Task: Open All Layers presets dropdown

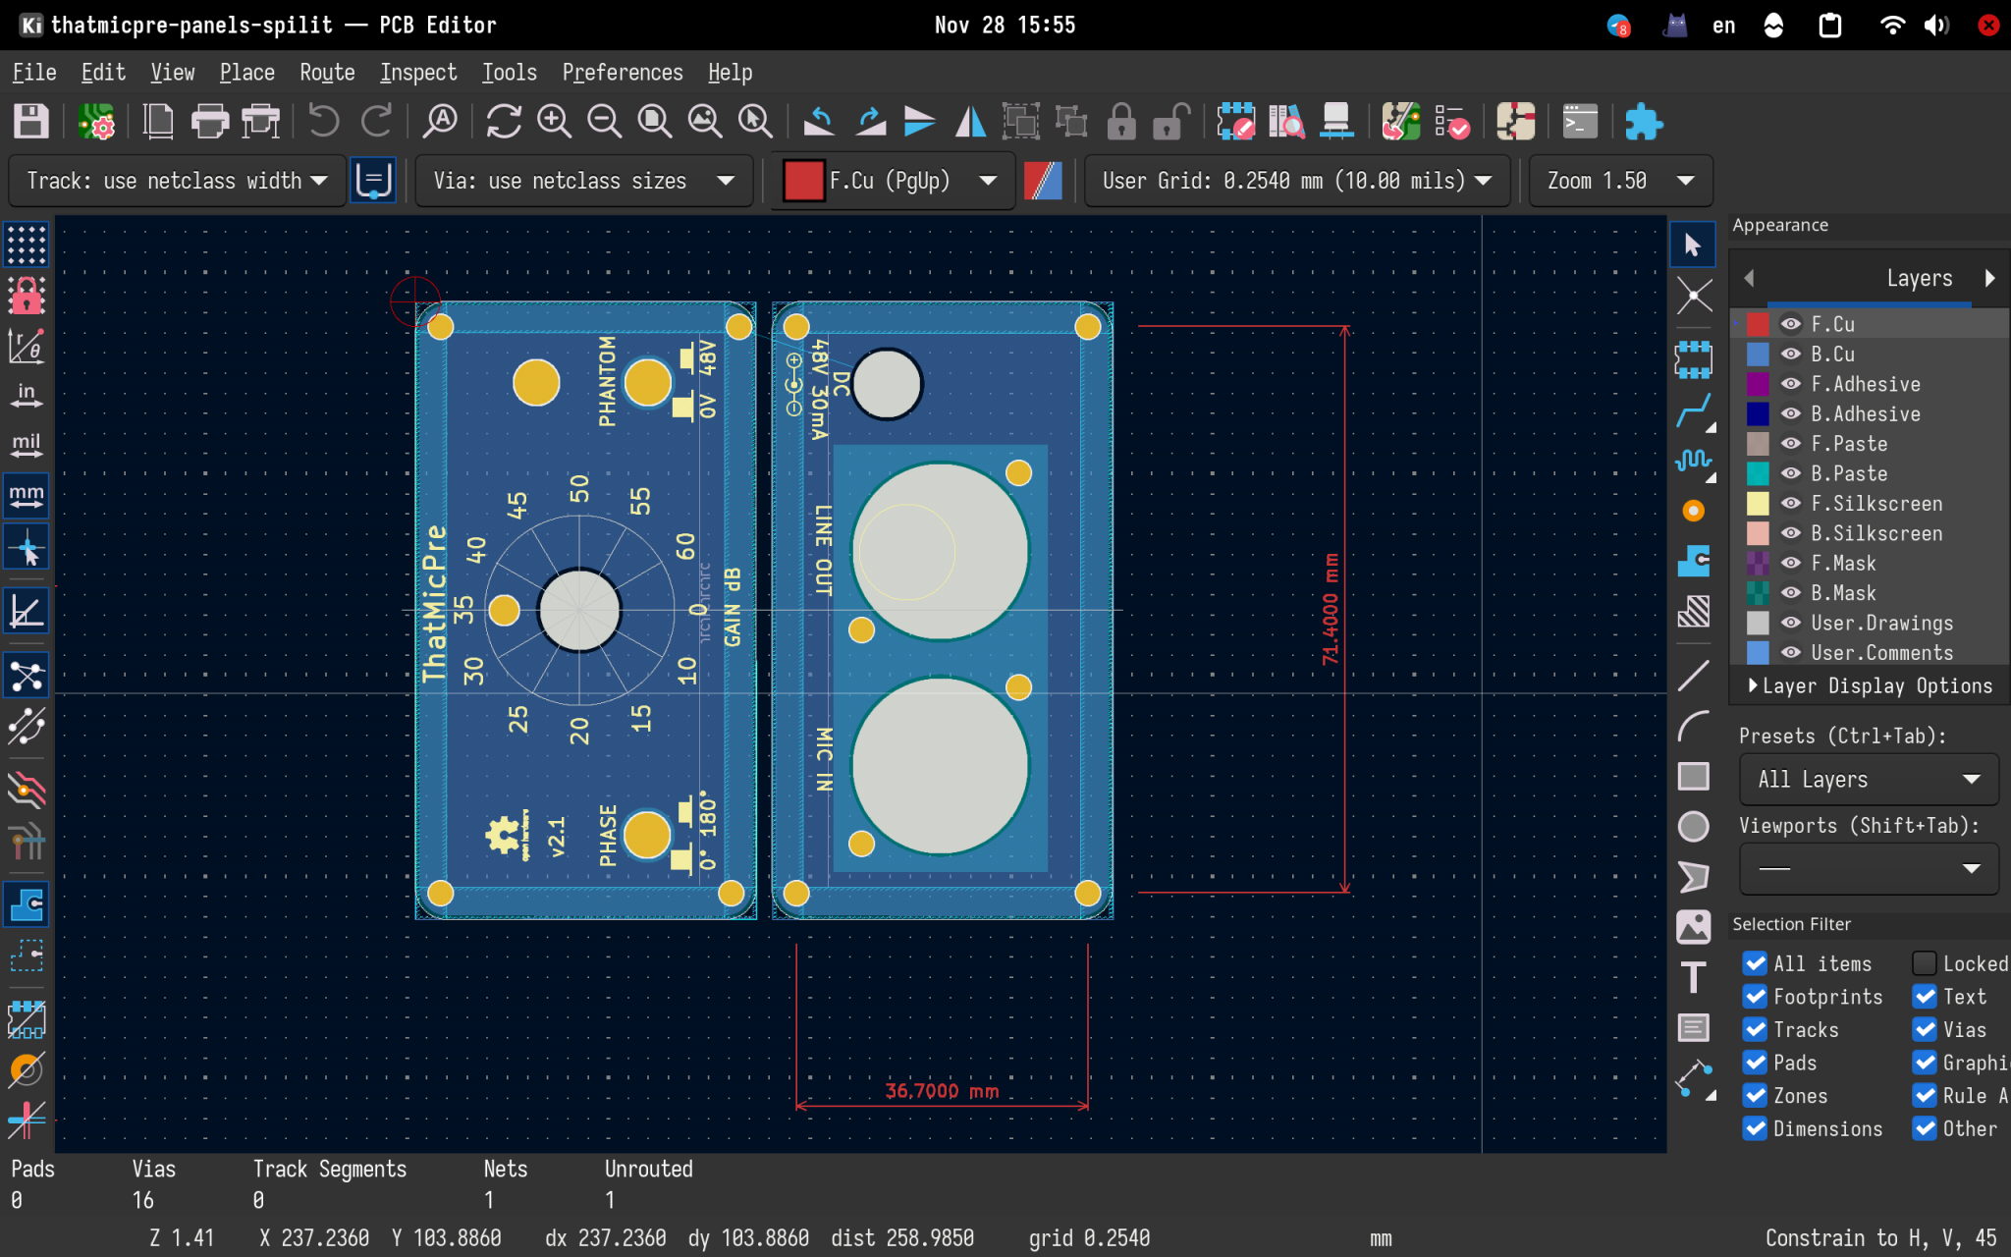Action: [x=1869, y=780]
